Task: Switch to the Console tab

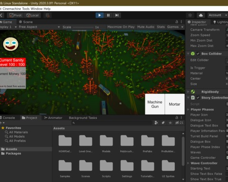Action: [x=8, y=118]
